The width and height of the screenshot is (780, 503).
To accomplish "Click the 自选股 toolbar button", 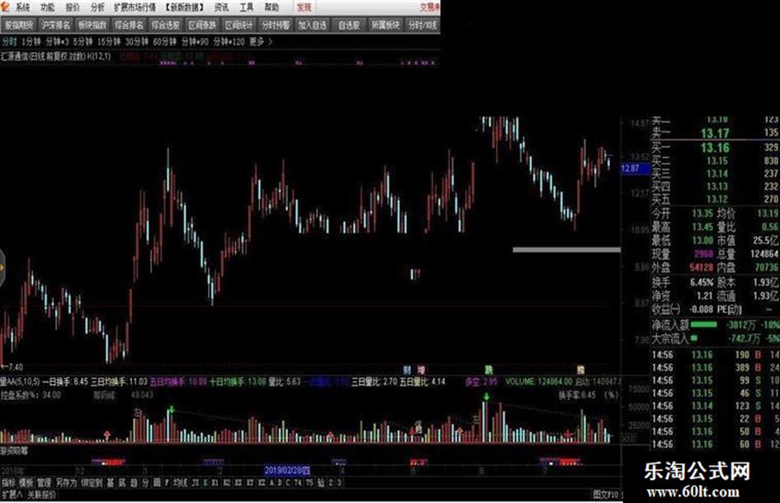I will pyautogui.click(x=348, y=25).
